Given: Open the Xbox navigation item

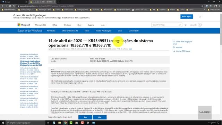Looking at the screenshot, I should coord(79,25).
